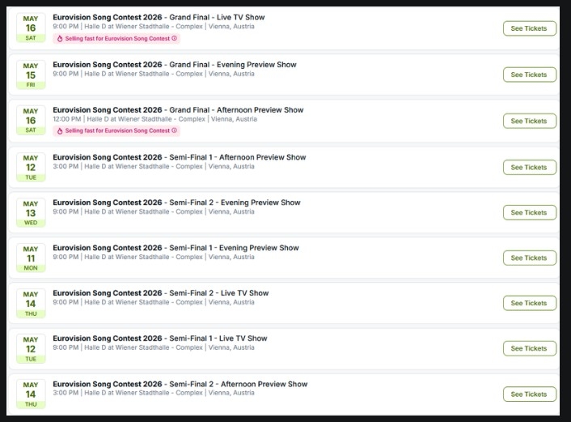See tickets for Grand Final Evening Preview Show
The width and height of the screenshot is (571, 422).
point(529,75)
